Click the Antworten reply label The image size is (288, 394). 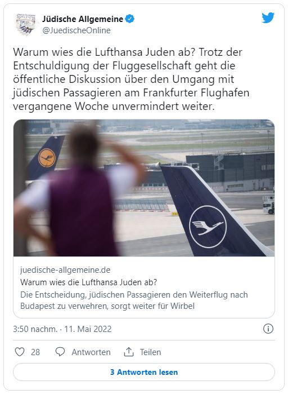(91, 352)
